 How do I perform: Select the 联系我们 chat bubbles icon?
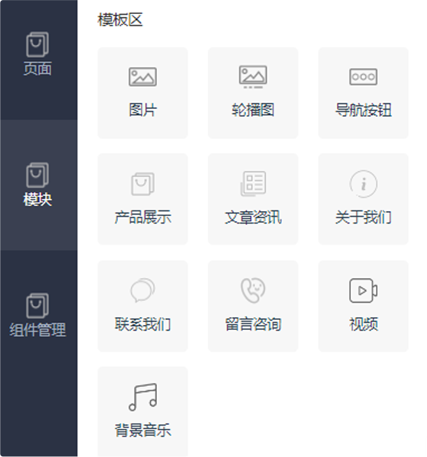point(142,290)
